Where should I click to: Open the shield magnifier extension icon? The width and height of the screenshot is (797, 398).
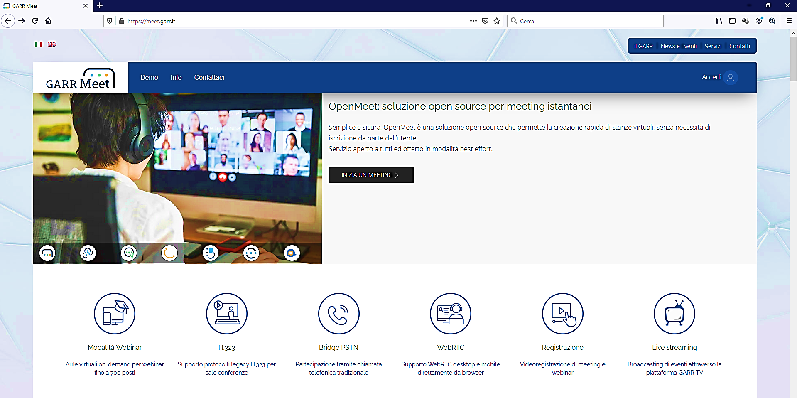[x=772, y=21]
